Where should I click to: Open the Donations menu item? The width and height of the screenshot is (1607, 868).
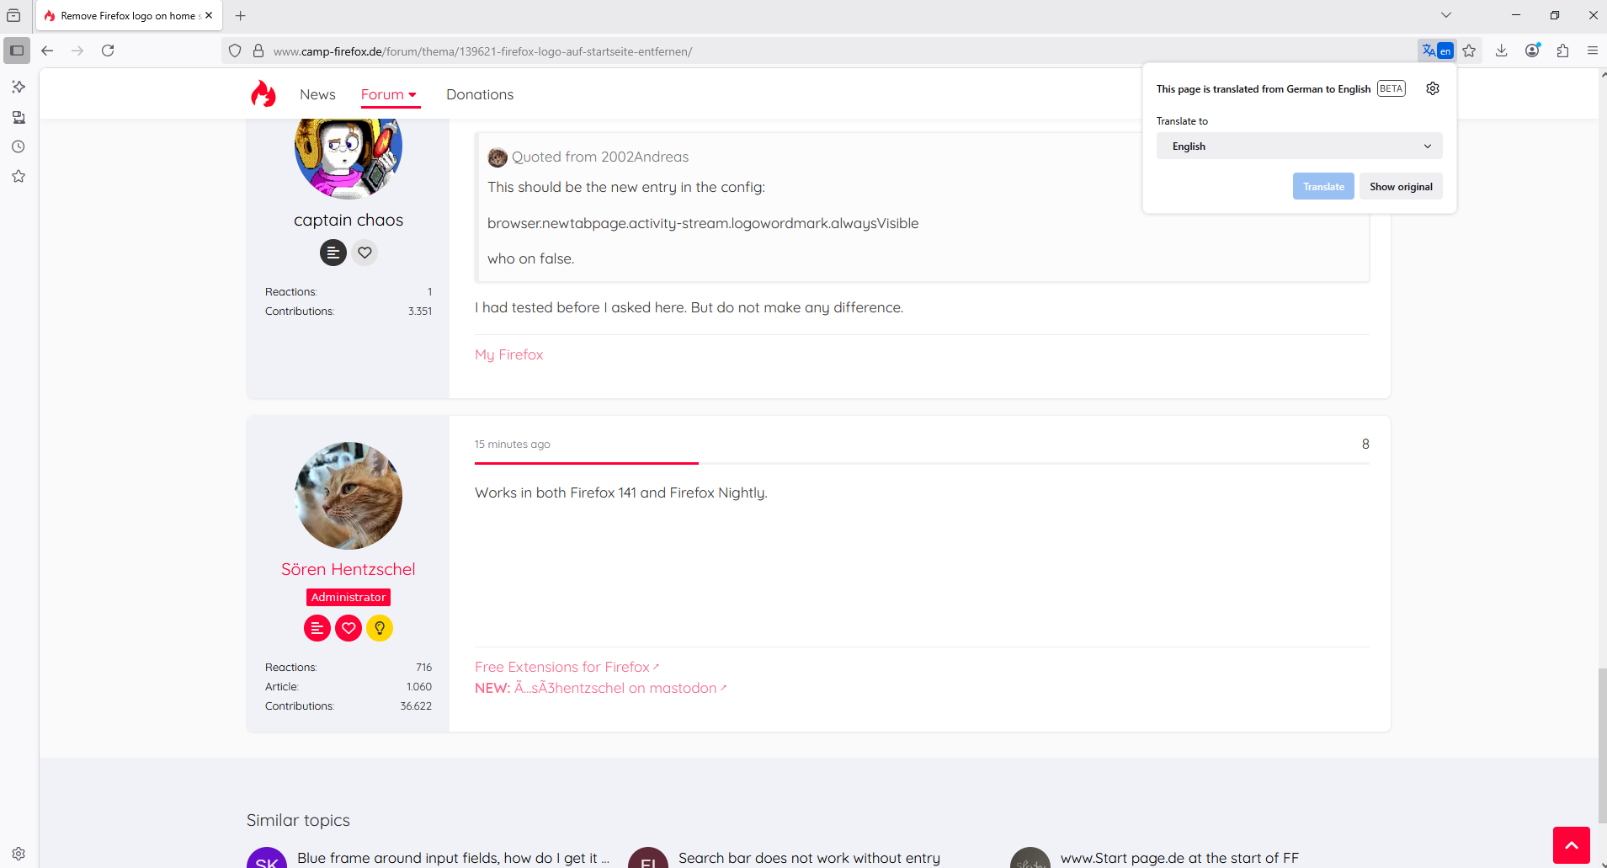tap(480, 94)
